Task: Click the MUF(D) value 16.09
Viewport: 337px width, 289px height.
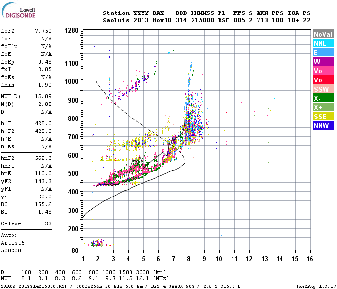Action: [43, 96]
